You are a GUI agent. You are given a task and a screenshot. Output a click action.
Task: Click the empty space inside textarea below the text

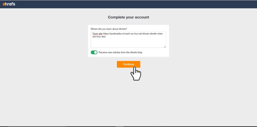pyautogui.click(x=128, y=43)
